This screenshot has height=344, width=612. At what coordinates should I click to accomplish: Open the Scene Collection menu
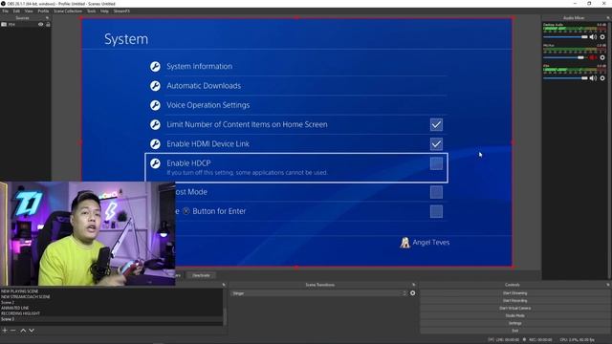tap(68, 11)
